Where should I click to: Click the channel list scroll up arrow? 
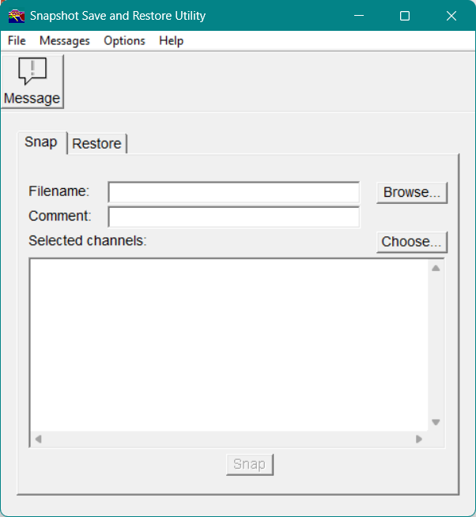click(x=436, y=268)
